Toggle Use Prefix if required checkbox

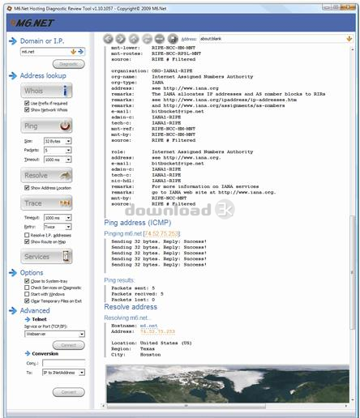27,103
